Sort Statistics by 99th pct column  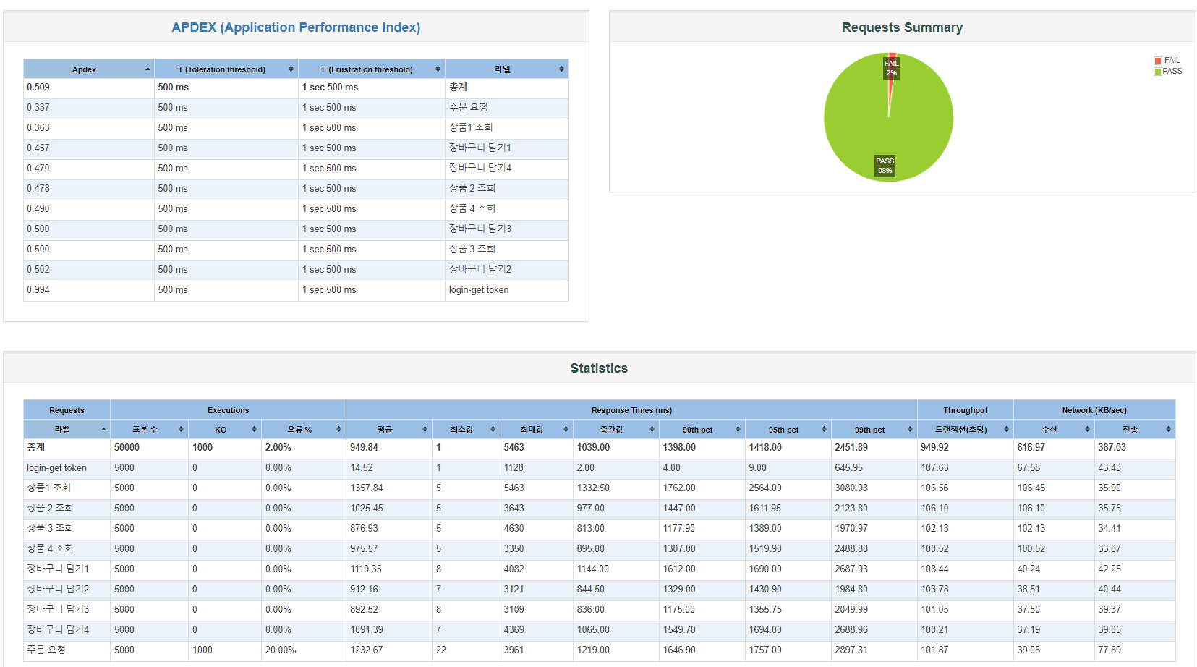coord(874,430)
